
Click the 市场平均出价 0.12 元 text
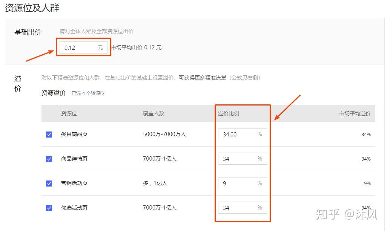coord(136,47)
